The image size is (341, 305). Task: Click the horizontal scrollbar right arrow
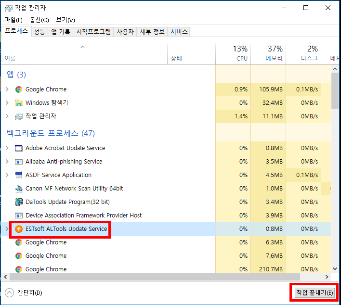pyautogui.click(x=327, y=277)
